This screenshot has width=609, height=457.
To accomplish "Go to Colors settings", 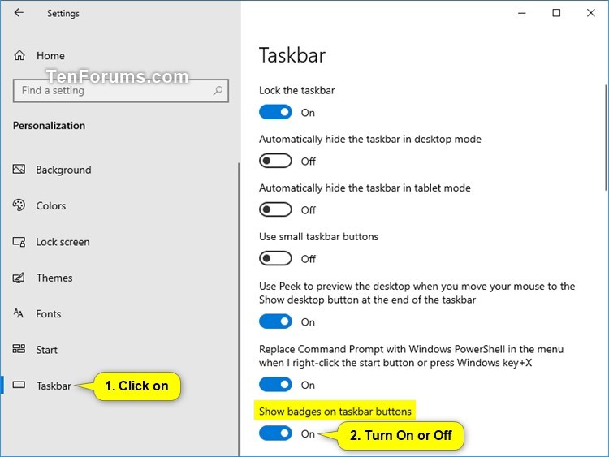I will (x=51, y=205).
